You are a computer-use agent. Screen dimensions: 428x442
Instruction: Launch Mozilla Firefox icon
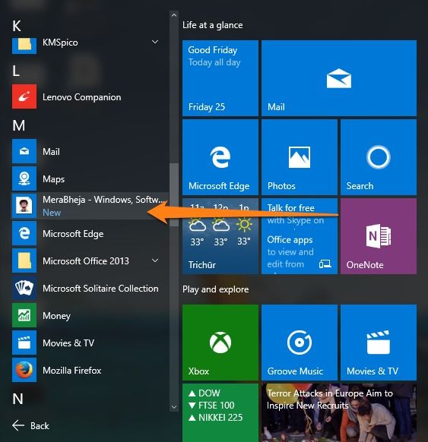click(x=24, y=370)
